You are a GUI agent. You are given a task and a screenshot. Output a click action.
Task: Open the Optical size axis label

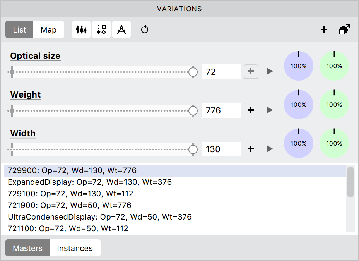[35, 56]
